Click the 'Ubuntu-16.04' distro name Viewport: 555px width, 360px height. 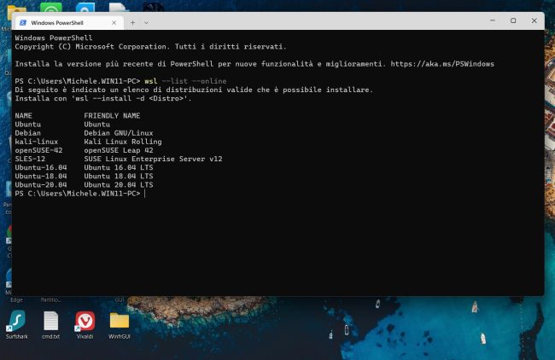[x=41, y=167]
